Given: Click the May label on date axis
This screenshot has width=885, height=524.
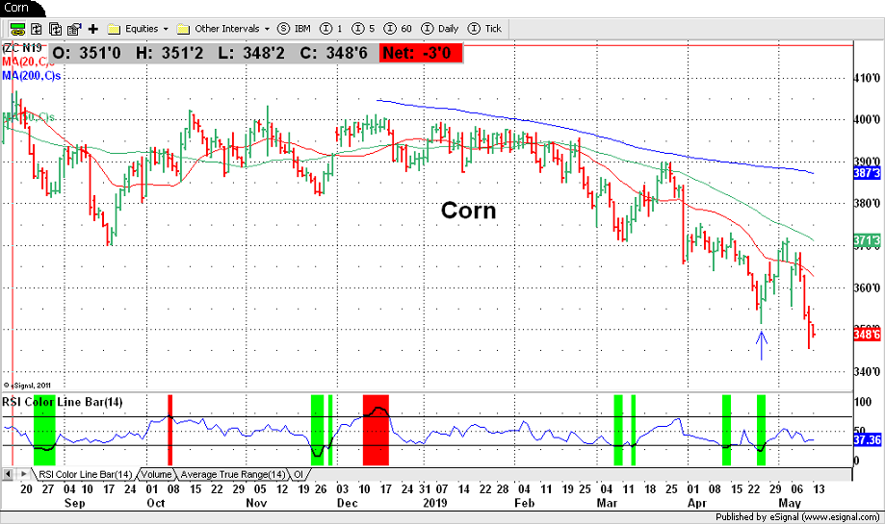Looking at the screenshot, I should coord(790,503).
